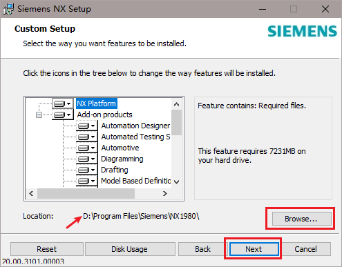342x267 pixels.
Task: Click the horizontal scrollbar thumb in feature tree
Action: pyautogui.click(x=86, y=194)
